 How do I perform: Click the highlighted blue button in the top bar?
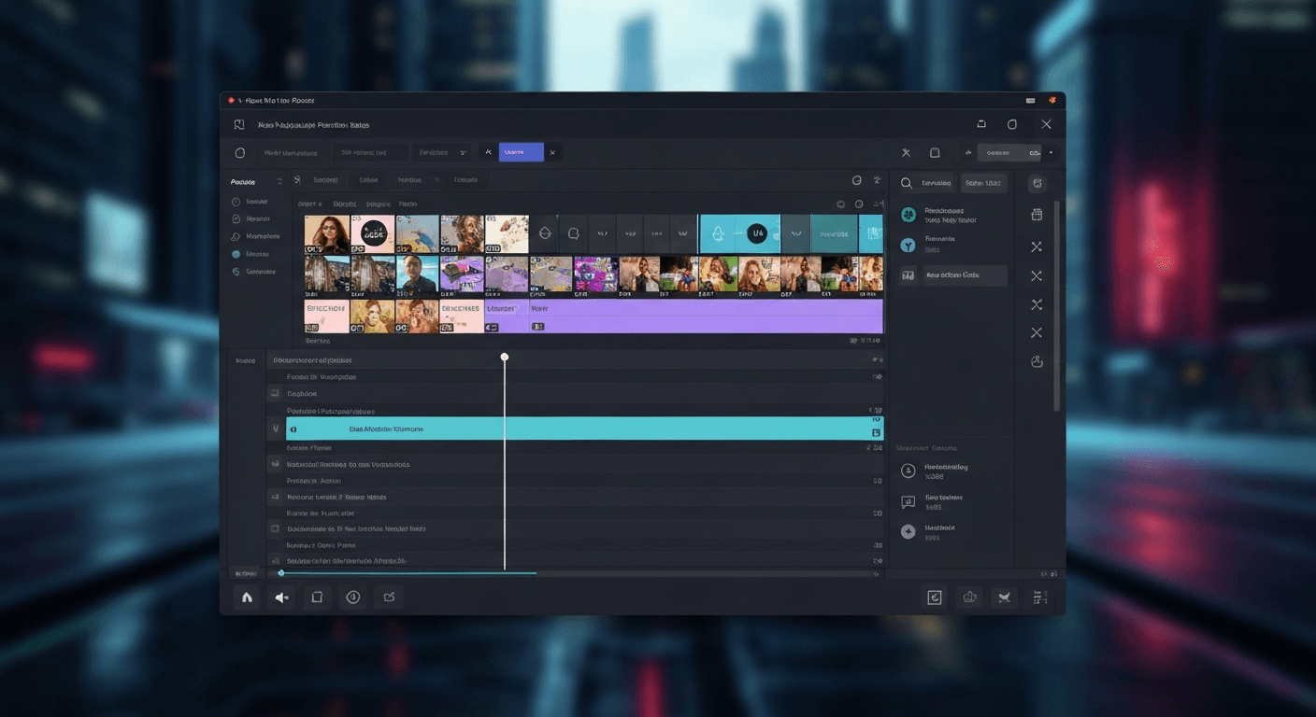coord(521,152)
